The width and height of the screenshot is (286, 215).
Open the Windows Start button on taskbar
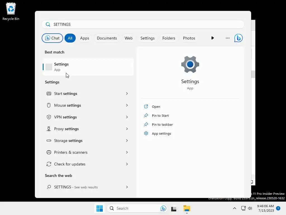pos(100,208)
